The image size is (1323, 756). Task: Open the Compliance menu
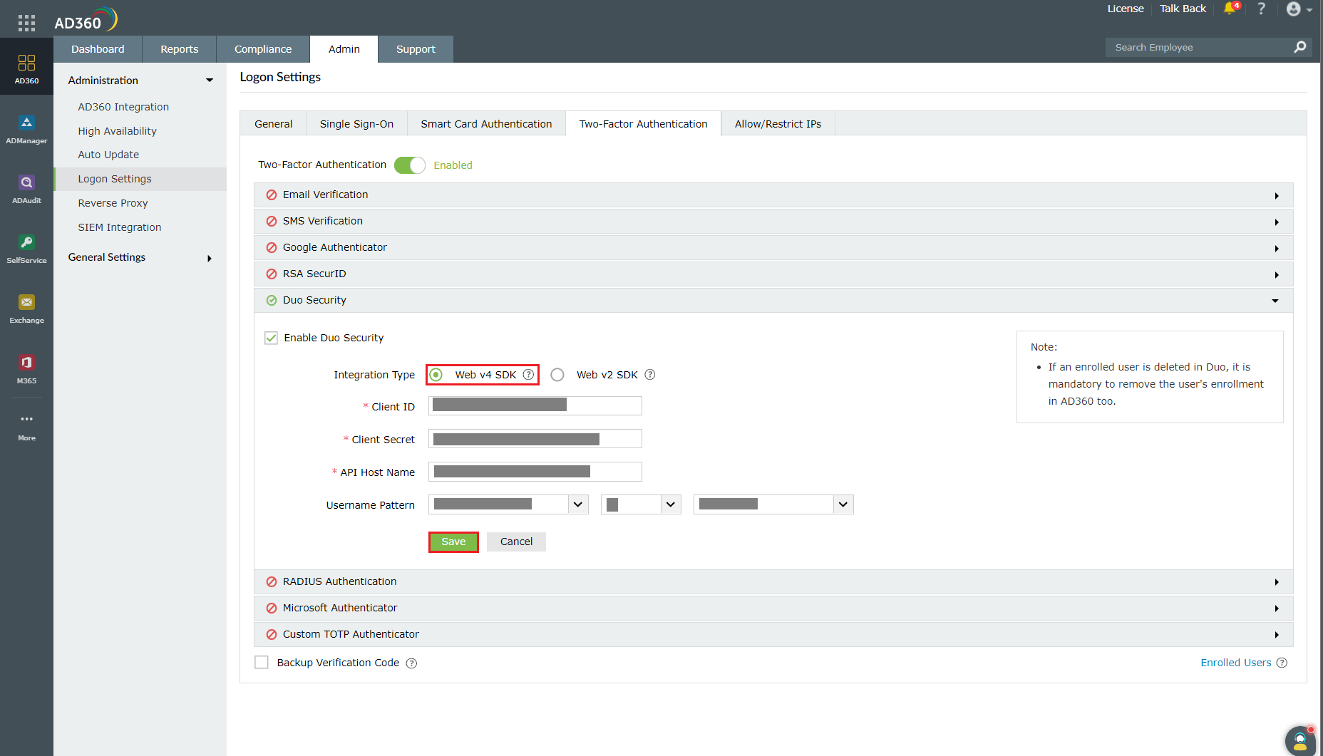tap(262, 48)
